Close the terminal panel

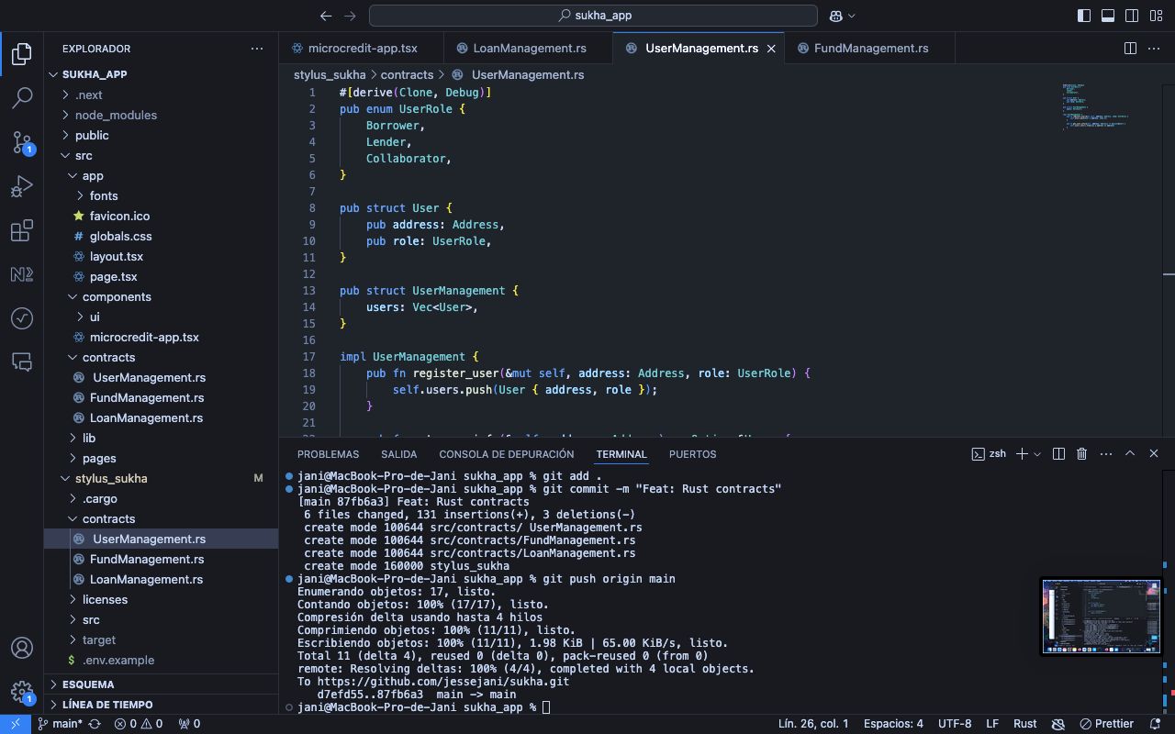pos(1154,454)
